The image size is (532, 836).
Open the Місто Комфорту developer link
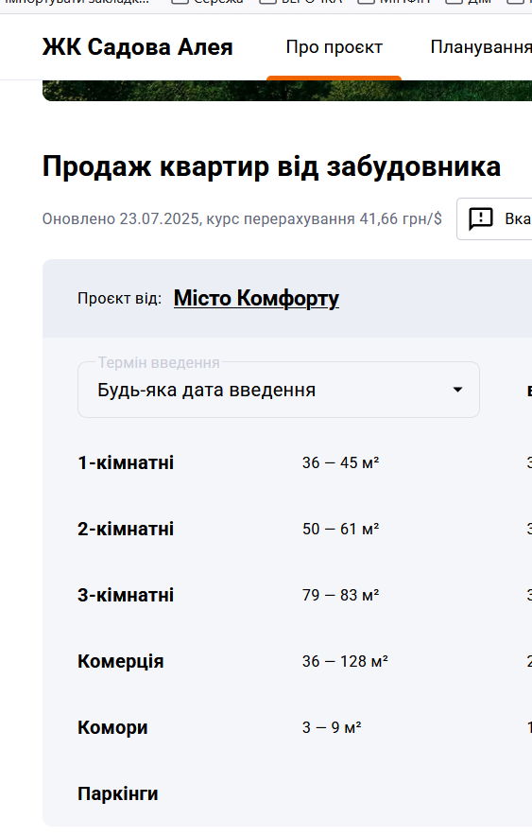point(256,298)
